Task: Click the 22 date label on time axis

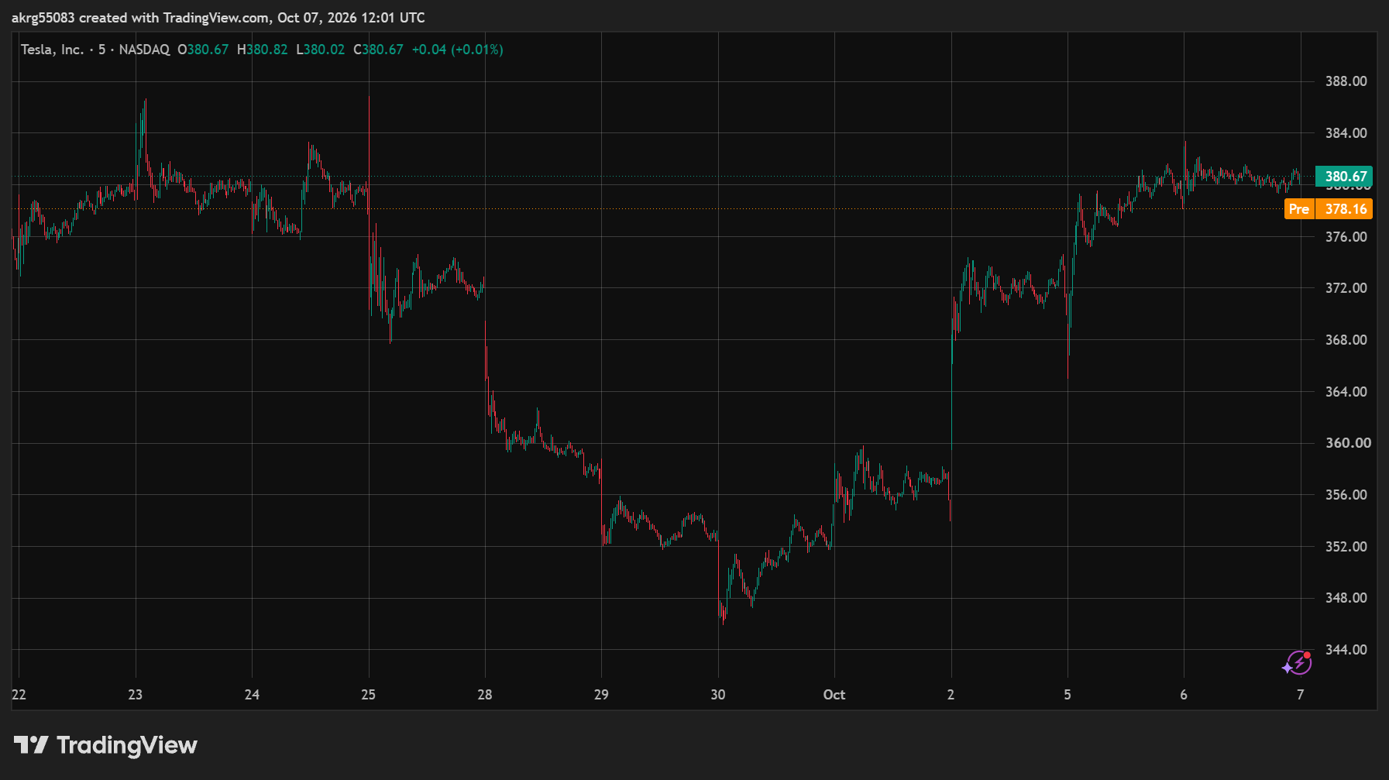Action: point(19,695)
